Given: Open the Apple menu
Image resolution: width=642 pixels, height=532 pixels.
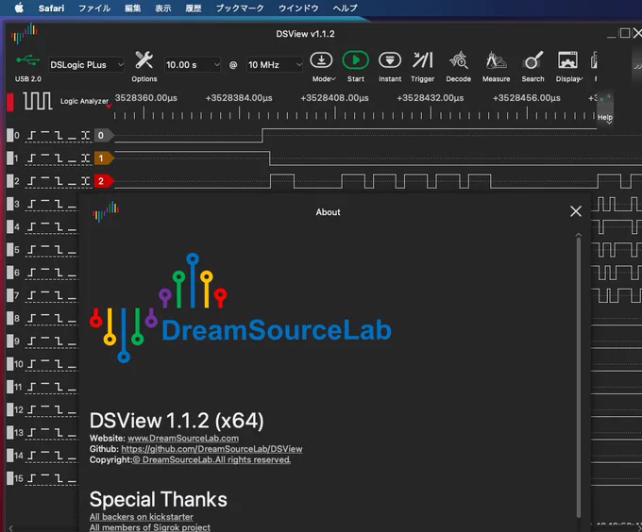Looking at the screenshot, I should point(19,8).
